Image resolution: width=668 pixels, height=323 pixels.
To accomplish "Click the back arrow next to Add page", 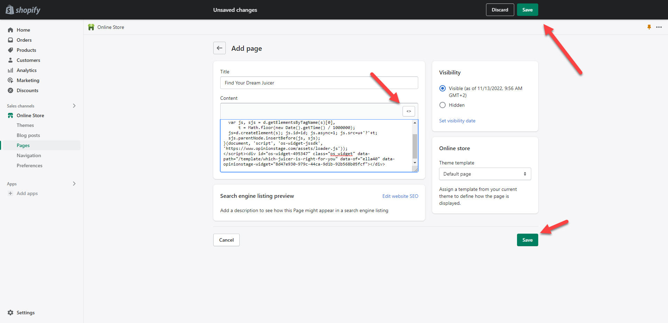I will pos(219,48).
